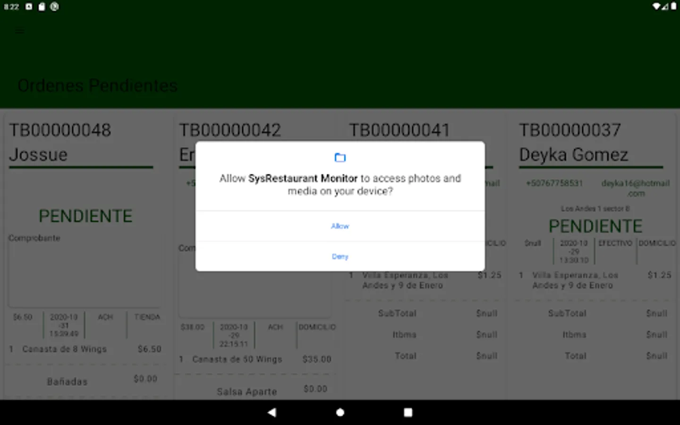The image size is (680, 425).
Task: Click SubTotal row in order TB00000041
Action: 425,313
